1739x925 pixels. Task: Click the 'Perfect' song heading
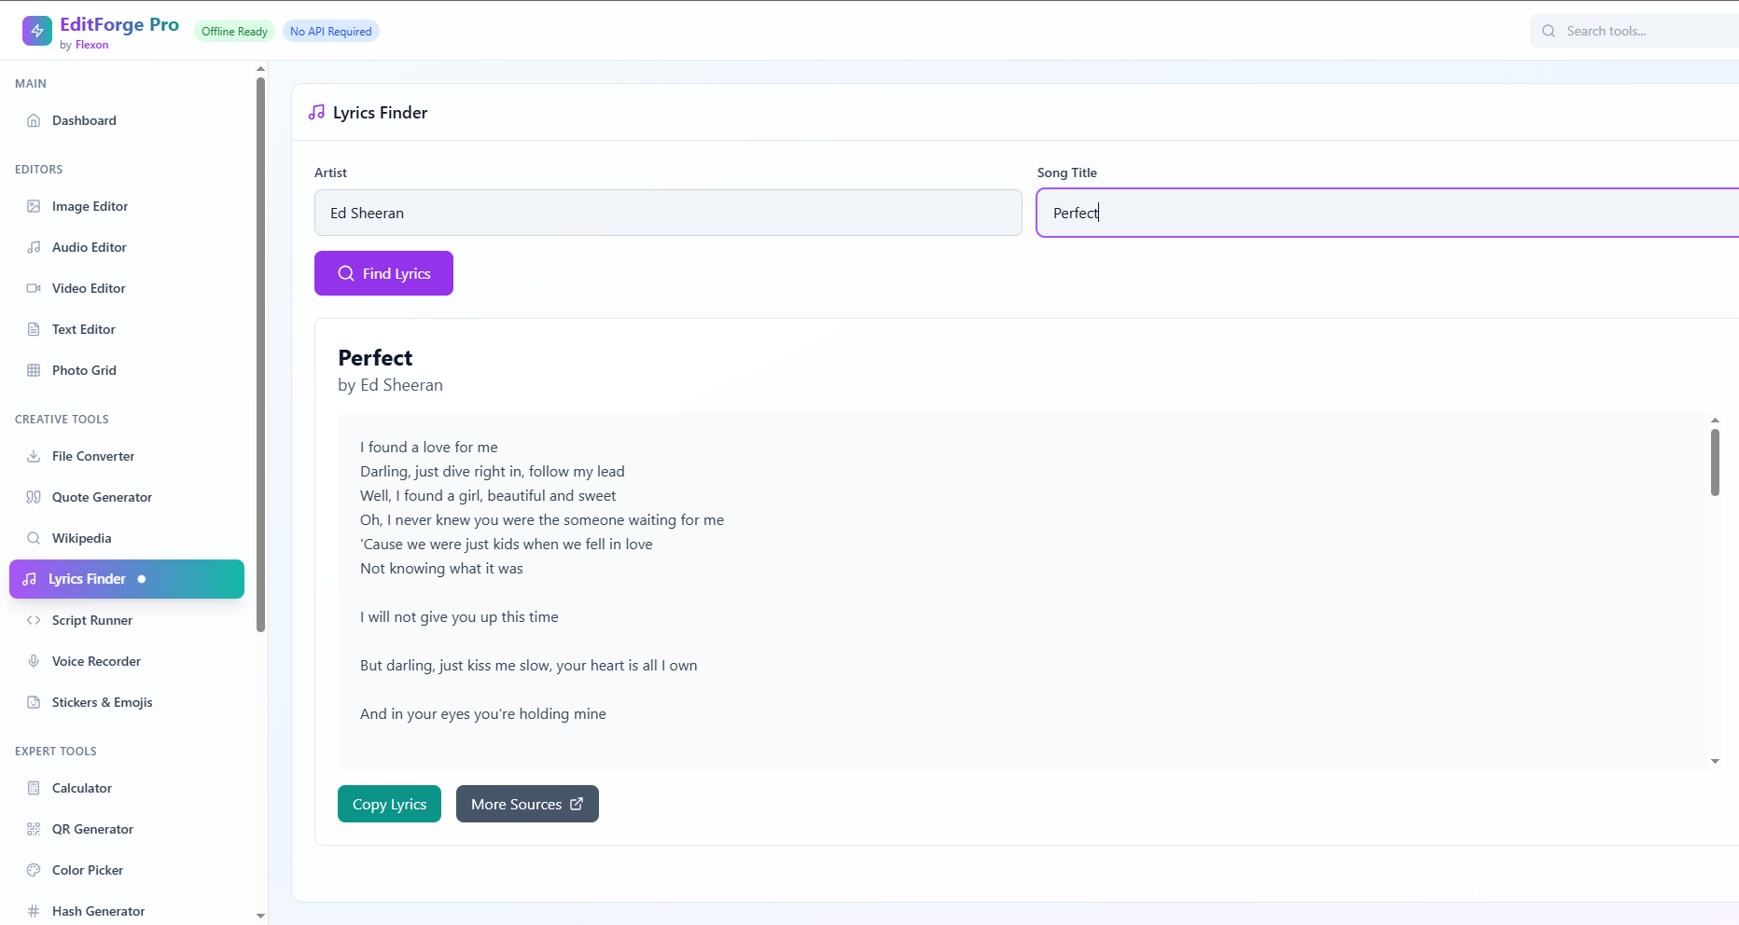point(375,358)
